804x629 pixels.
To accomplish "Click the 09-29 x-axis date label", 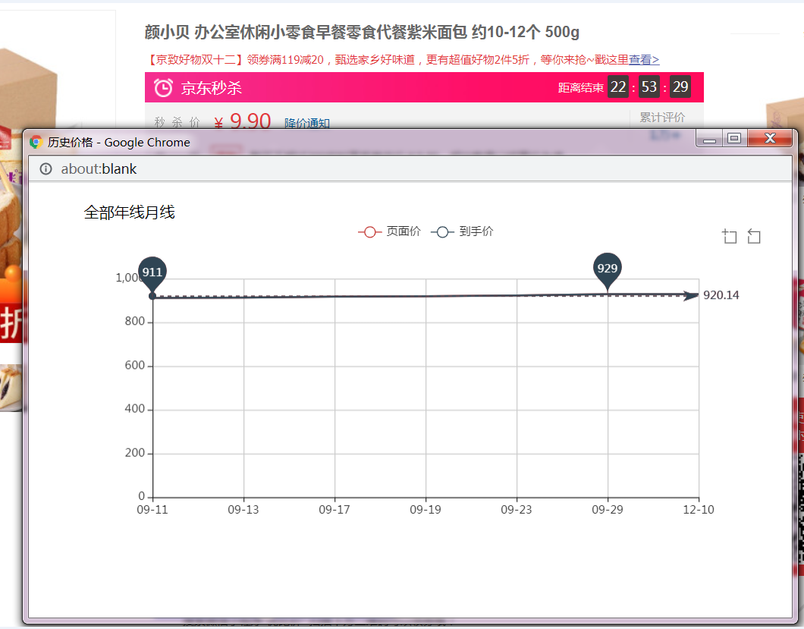I will [608, 510].
